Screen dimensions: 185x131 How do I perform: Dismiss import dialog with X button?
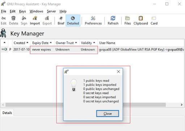click(x=118, y=72)
